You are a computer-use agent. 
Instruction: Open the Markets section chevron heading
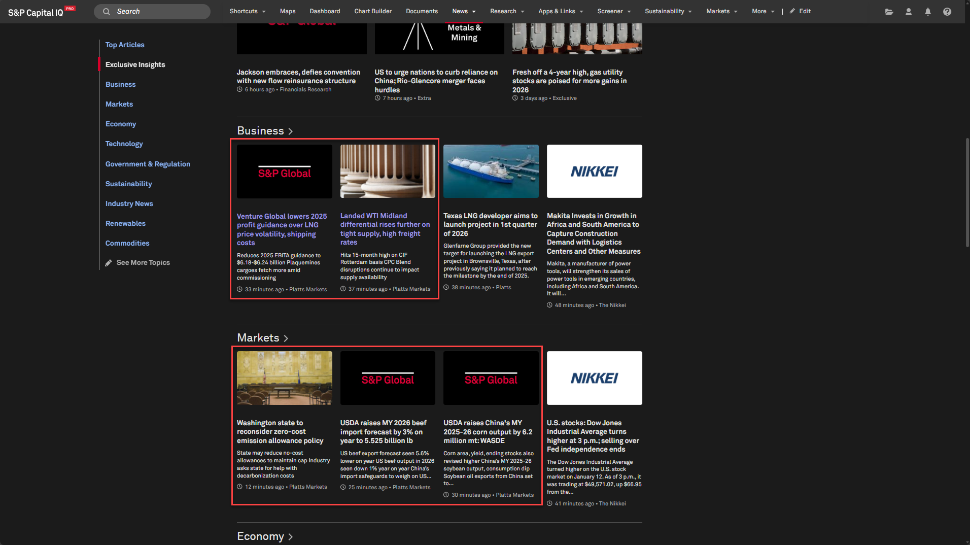click(x=263, y=338)
